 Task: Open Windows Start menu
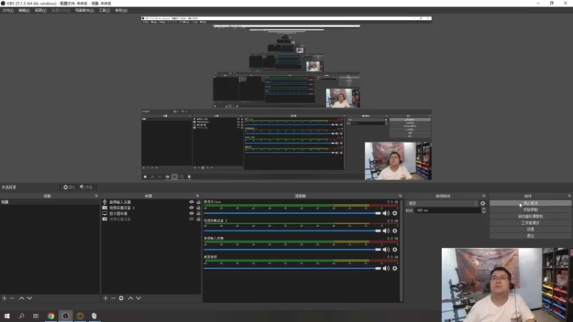tap(7, 316)
